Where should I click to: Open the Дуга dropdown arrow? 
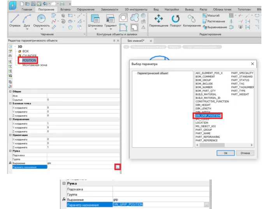(x=27, y=29)
